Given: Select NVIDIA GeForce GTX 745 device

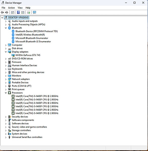Looking at the screenshot, I should (x=28, y=55).
